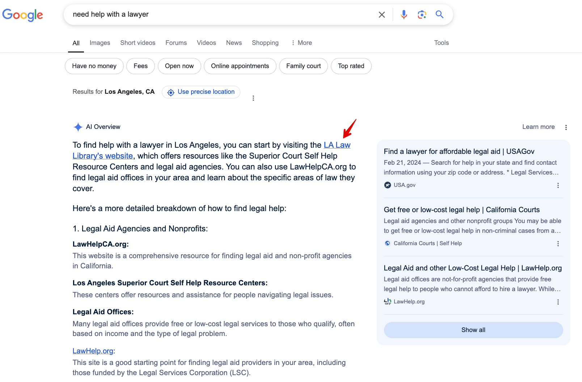Open Videos tab
The height and width of the screenshot is (382, 582).
click(206, 43)
